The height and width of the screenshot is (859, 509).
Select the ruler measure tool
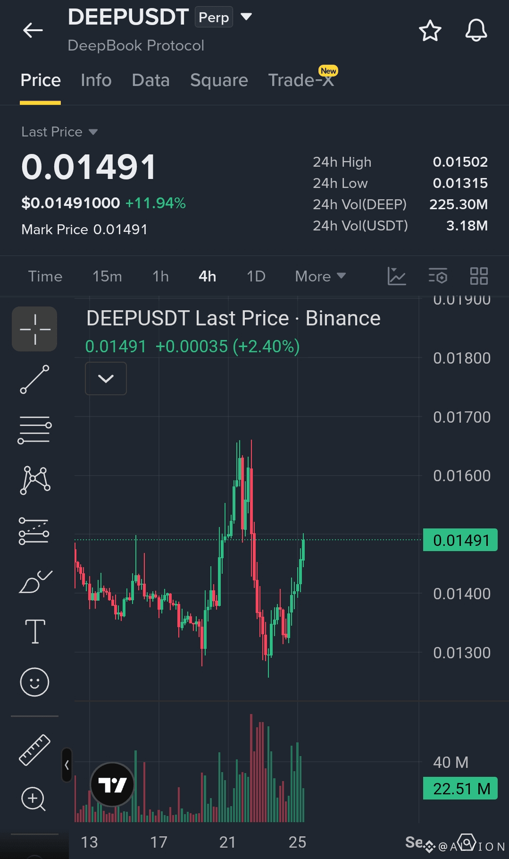click(34, 749)
